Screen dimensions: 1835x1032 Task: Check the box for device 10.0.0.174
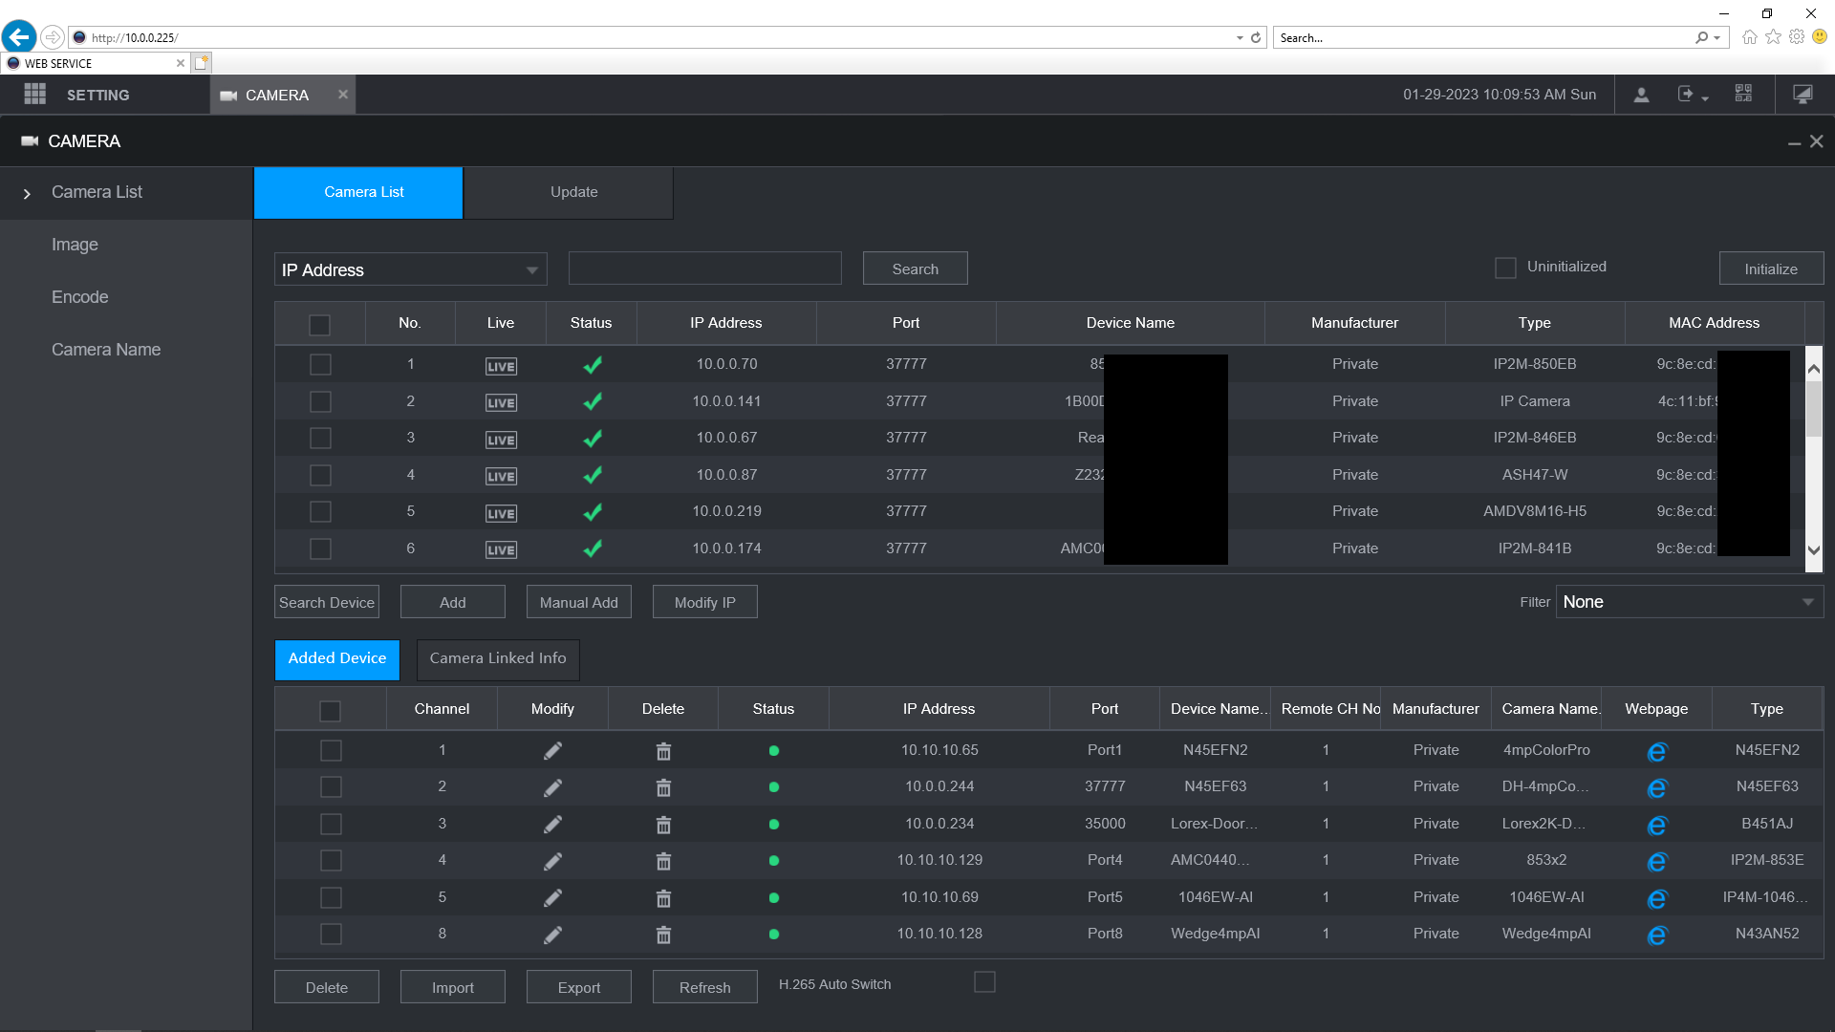tap(320, 548)
